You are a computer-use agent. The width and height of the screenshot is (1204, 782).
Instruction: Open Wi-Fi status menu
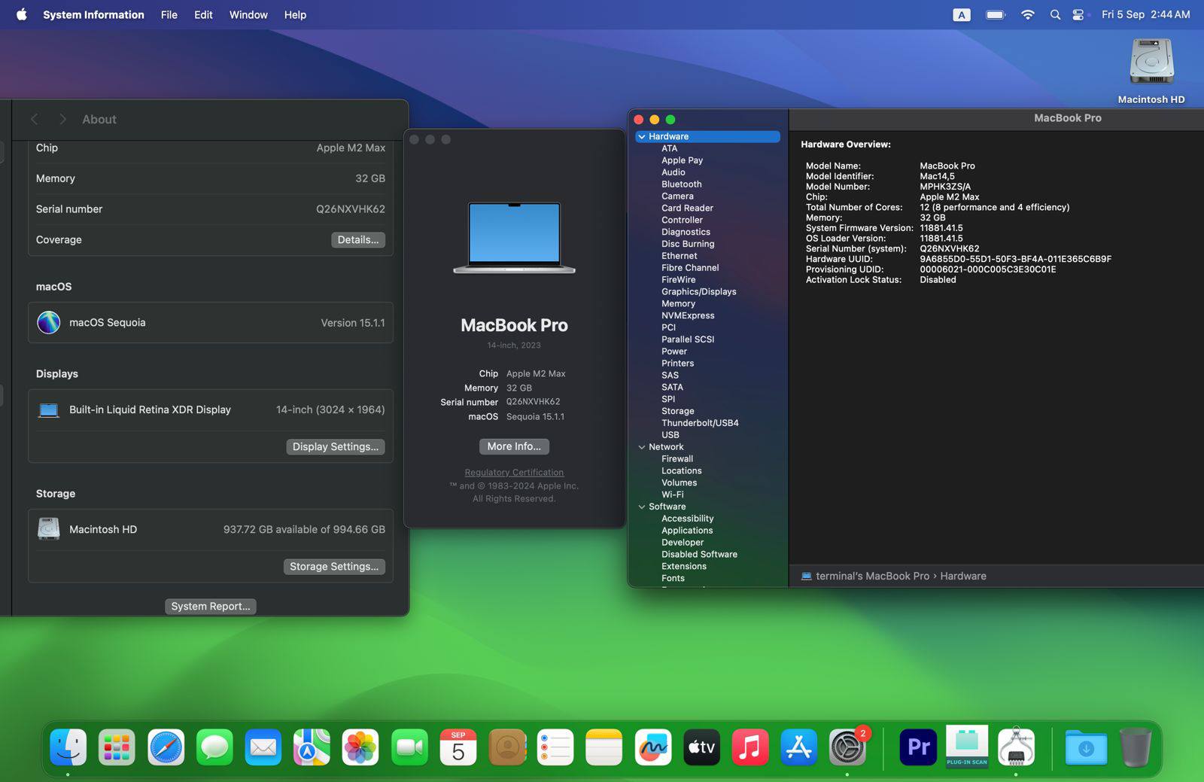(x=1027, y=14)
